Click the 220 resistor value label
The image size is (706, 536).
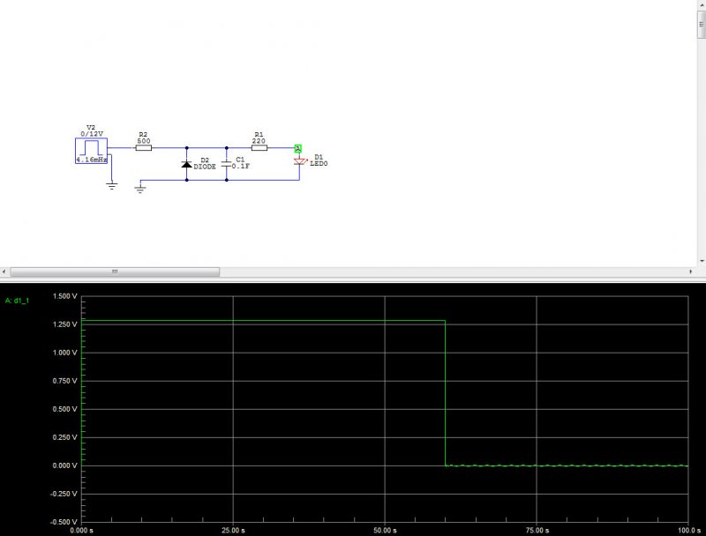(x=259, y=141)
